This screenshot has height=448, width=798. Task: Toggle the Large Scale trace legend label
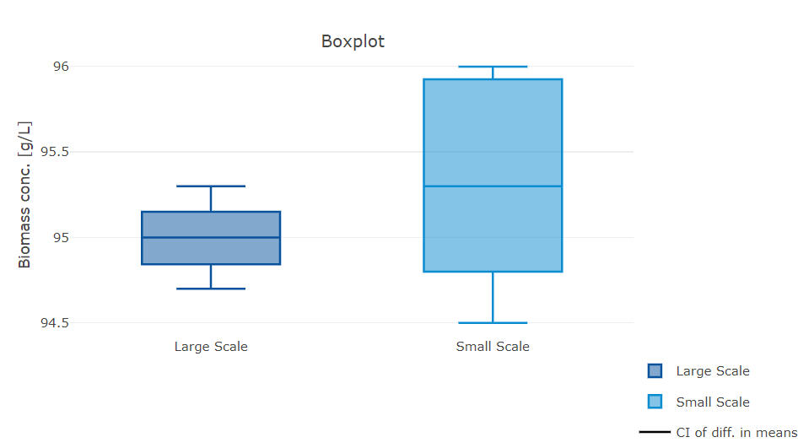712,371
